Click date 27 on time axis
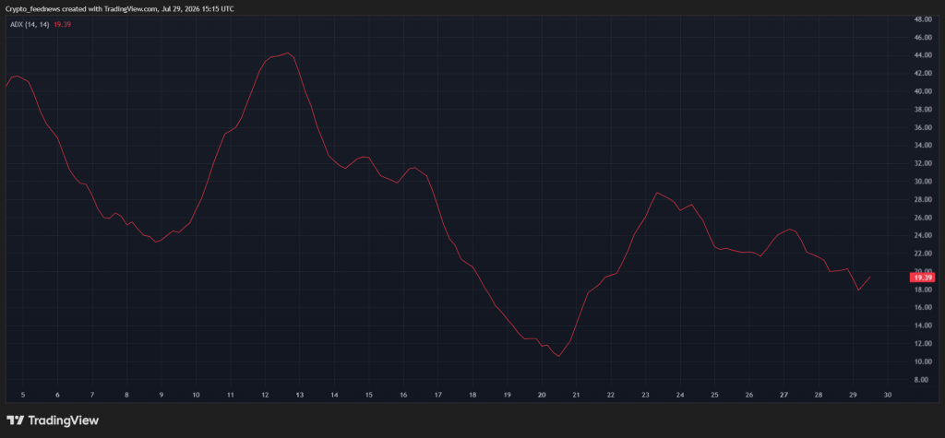 [784, 396]
